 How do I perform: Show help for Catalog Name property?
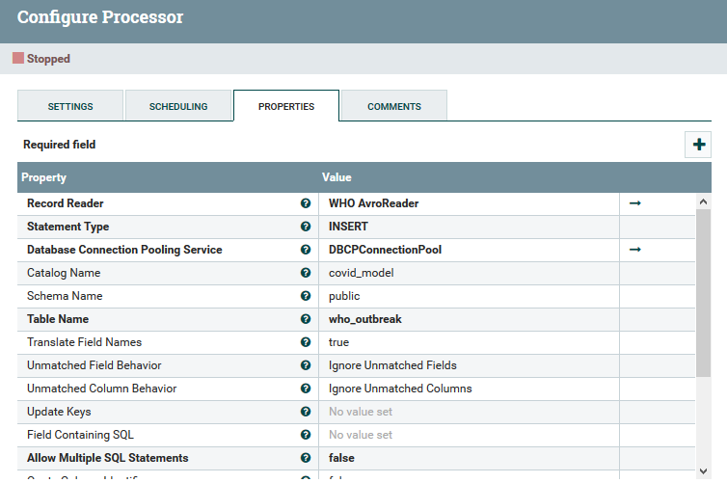point(306,273)
